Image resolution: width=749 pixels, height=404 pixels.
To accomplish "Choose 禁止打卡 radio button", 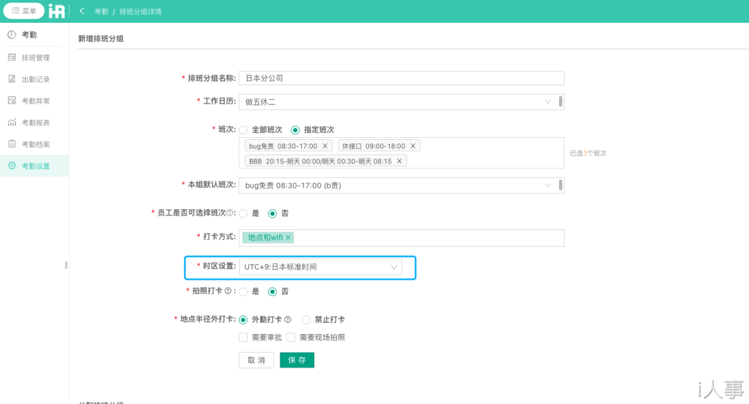I will [307, 320].
